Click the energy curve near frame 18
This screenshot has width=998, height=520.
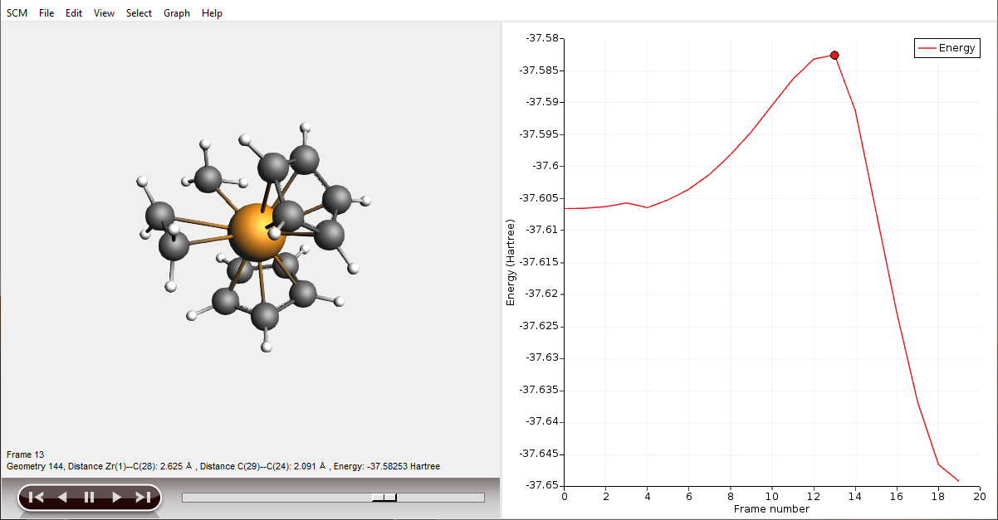click(937, 462)
